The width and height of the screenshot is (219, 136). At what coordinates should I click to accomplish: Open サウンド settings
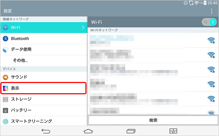click(x=44, y=77)
